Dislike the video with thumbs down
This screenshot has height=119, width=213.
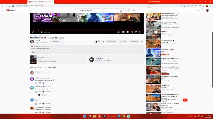click(x=103, y=42)
